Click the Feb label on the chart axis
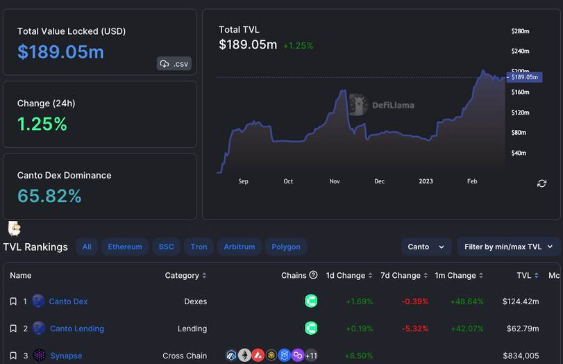 pyautogui.click(x=472, y=181)
